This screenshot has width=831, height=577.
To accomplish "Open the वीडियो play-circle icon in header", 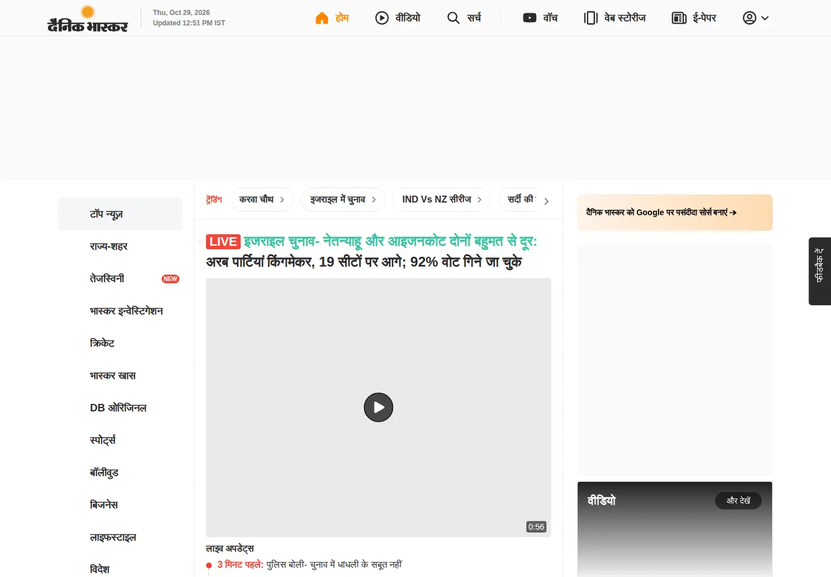I will click(x=382, y=18).
